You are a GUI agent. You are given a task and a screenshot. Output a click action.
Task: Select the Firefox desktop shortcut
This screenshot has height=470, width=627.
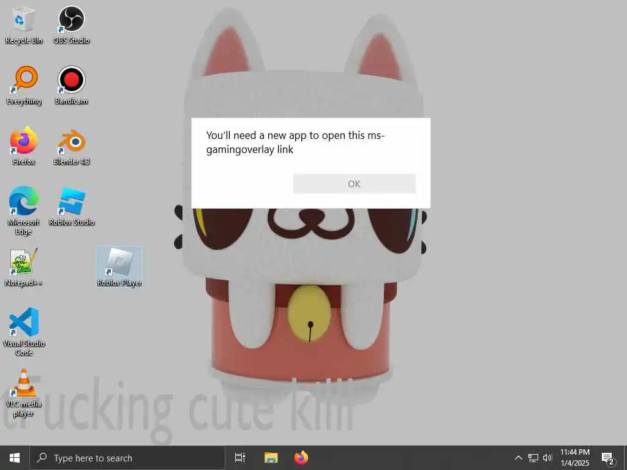coord(24,146)
